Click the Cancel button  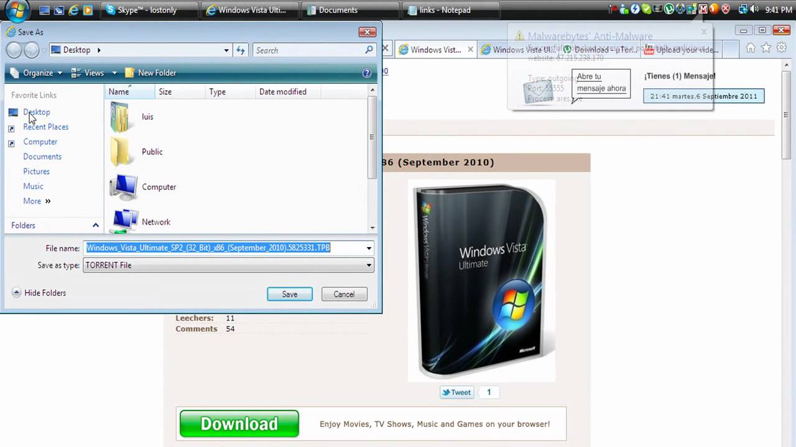344,294
